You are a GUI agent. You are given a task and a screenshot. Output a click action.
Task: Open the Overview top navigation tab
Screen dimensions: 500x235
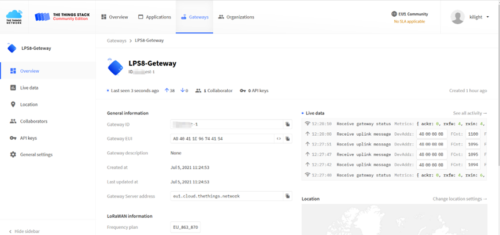(114, 17)
